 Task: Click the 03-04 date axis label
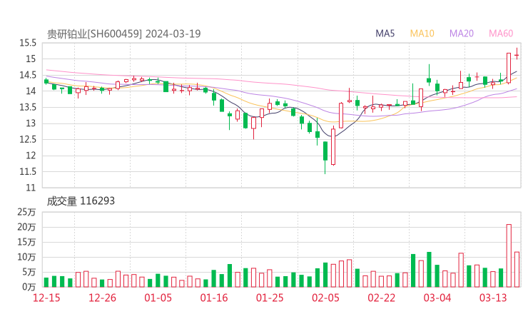point(437,298)
